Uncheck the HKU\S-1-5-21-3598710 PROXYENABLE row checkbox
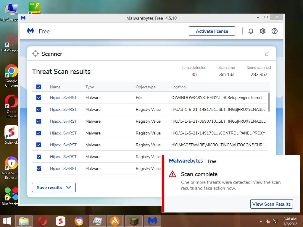Image resolution: width=303 pixels, height=227 pixels. pyautogui.click(x=39, y=121)
